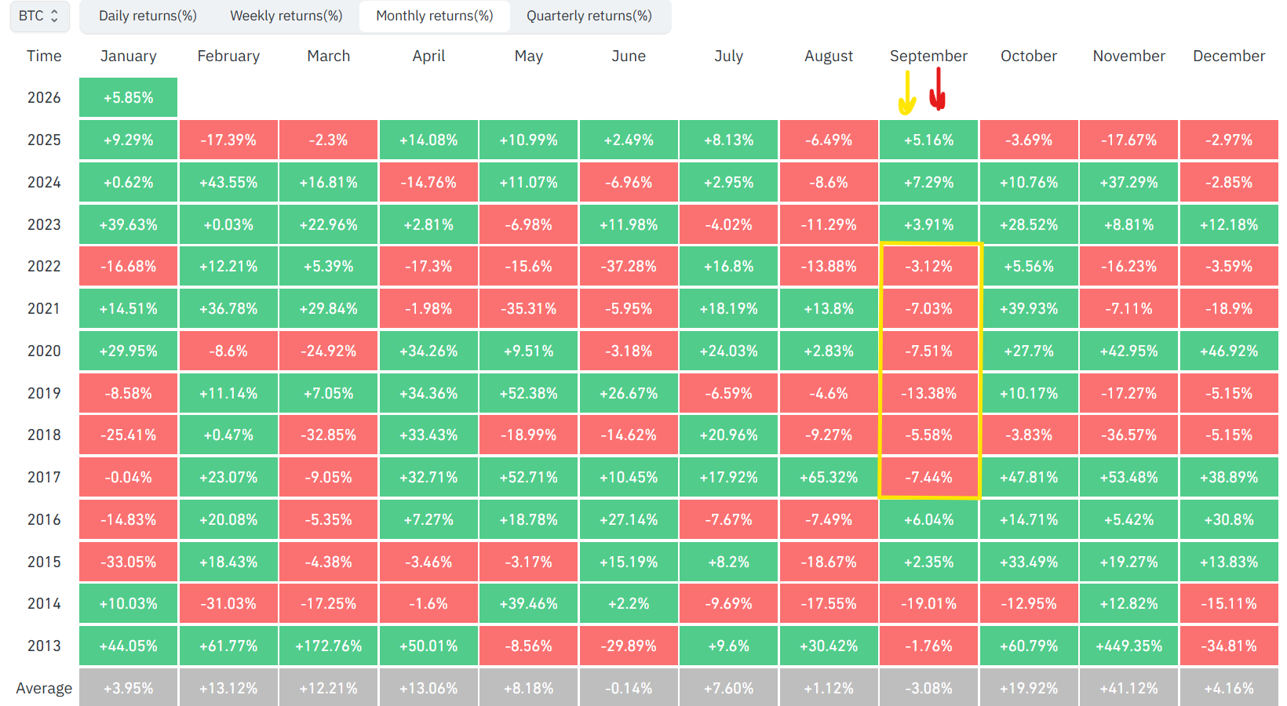
Task: Open the BTC coin selector dropdown
Action: coord(39,16)
